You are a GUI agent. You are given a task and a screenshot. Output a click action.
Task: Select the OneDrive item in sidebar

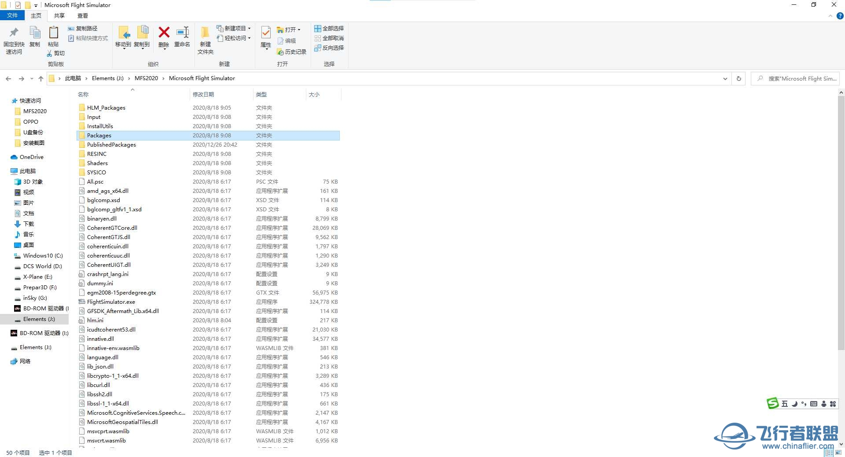point(32,157)
